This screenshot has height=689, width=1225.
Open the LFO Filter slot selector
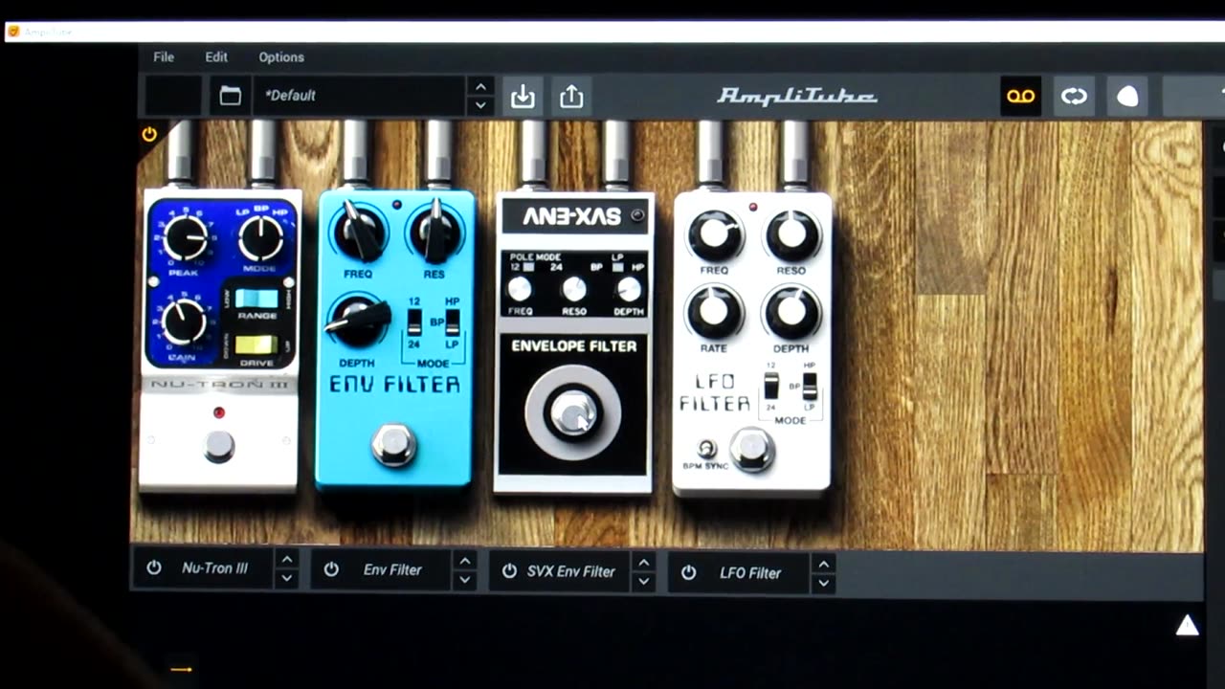[750, 573]
